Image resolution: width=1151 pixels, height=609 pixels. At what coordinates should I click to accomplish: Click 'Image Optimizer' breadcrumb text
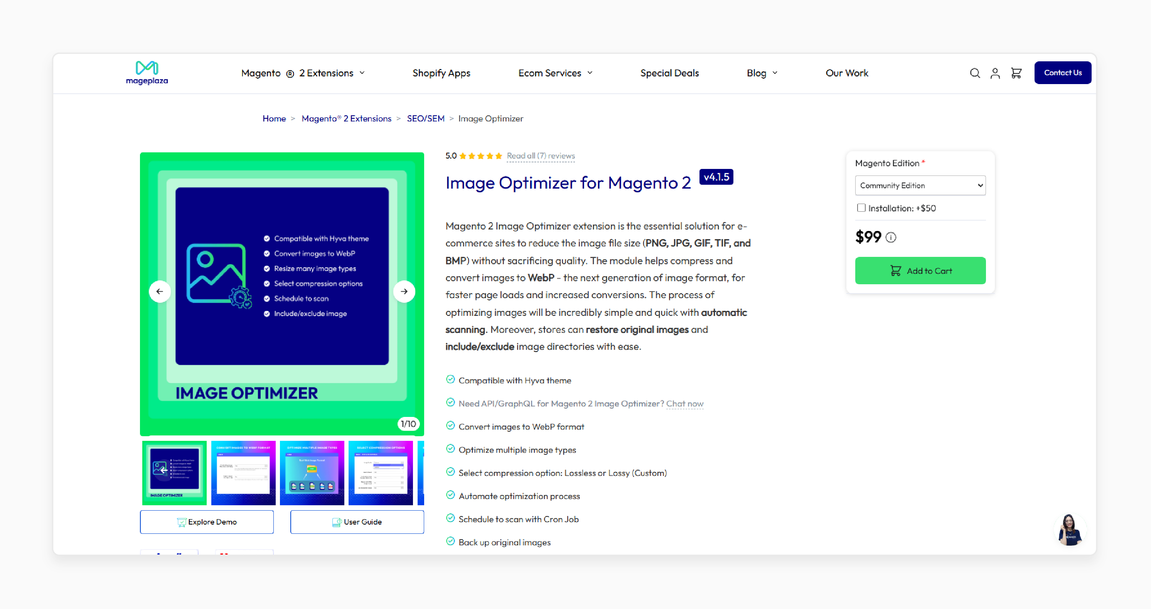click(490, 118)
